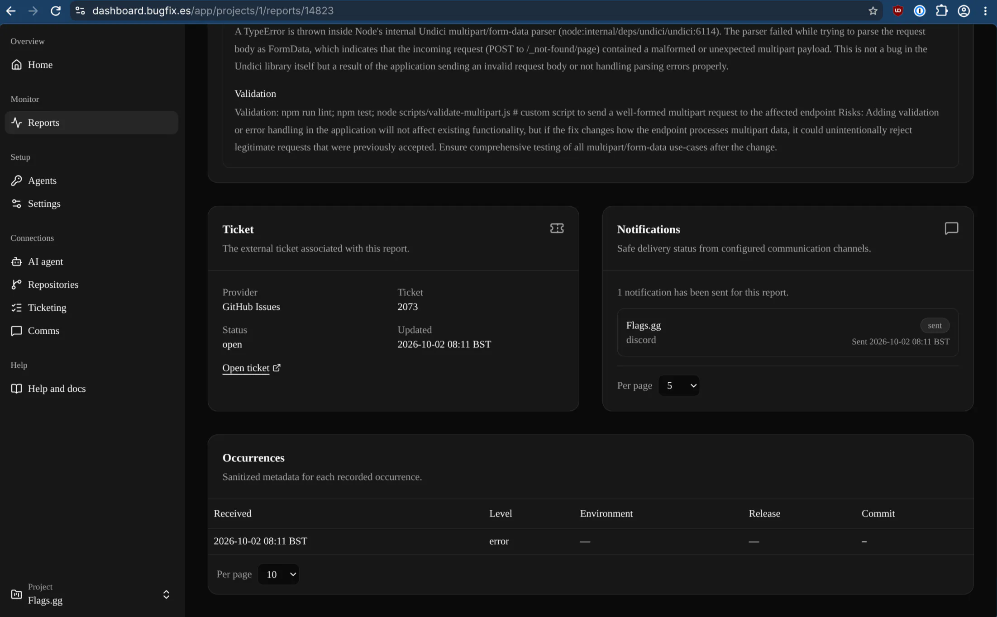Open the Settings menu item
The image size is (997, 617).
(x=91, y=204)
